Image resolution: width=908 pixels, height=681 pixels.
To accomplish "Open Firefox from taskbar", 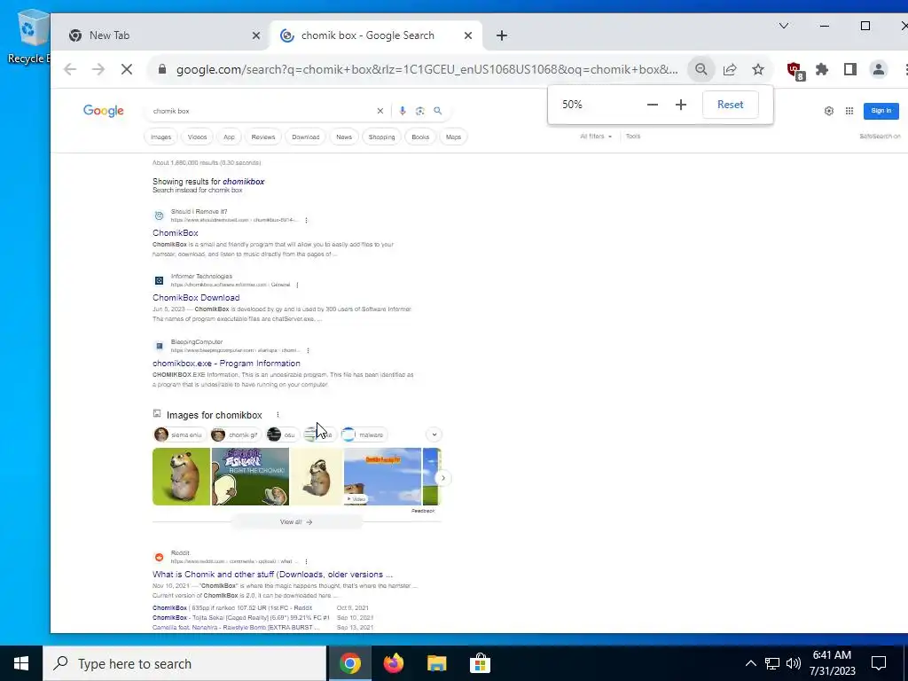I will point(394,663).
